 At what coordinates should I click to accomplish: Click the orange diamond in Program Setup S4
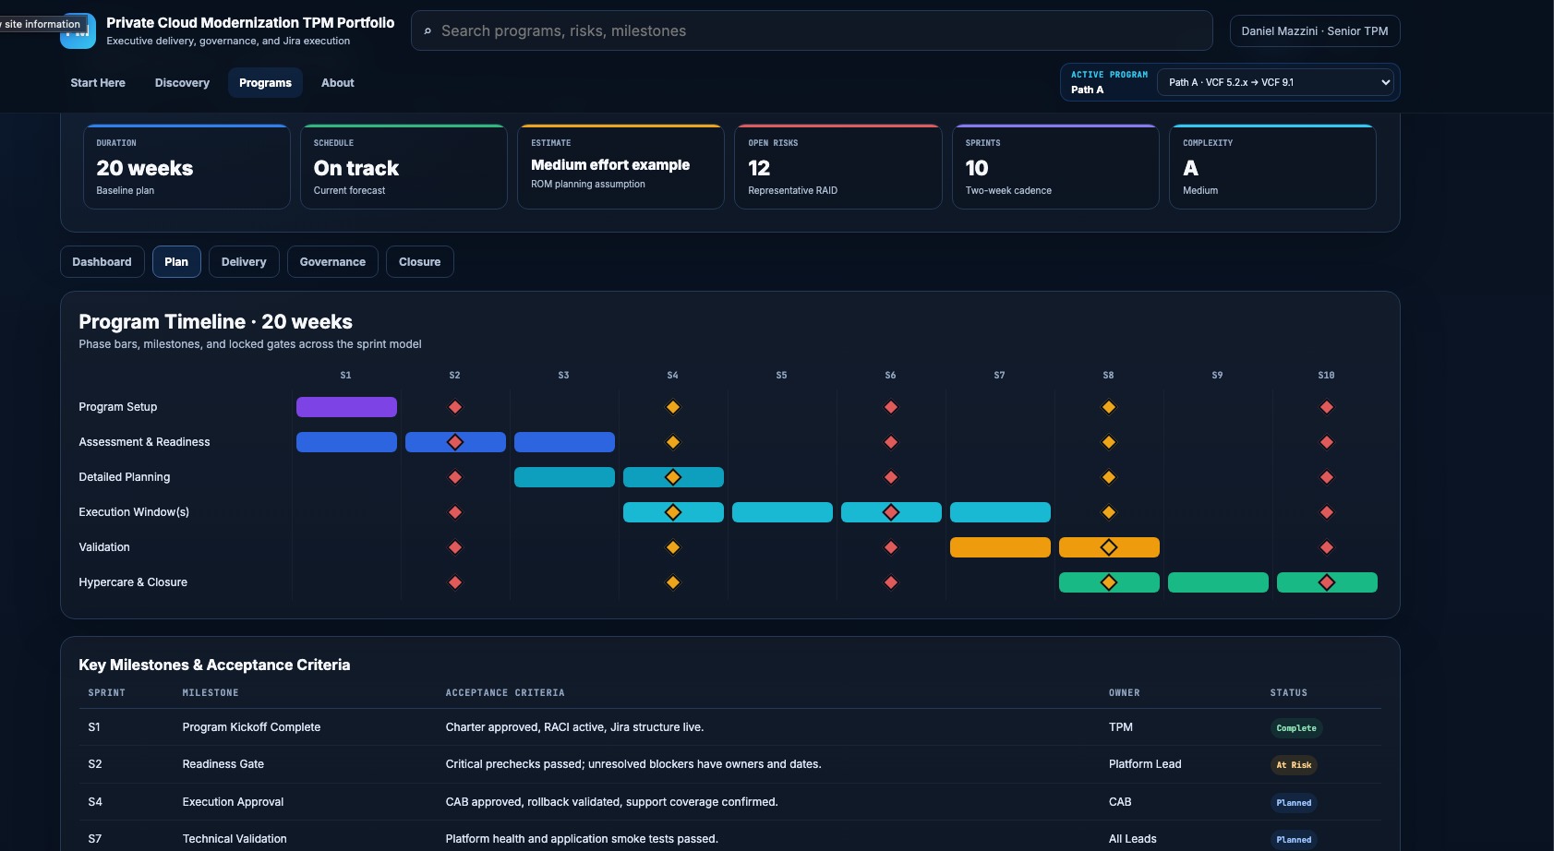pos(673,407)
